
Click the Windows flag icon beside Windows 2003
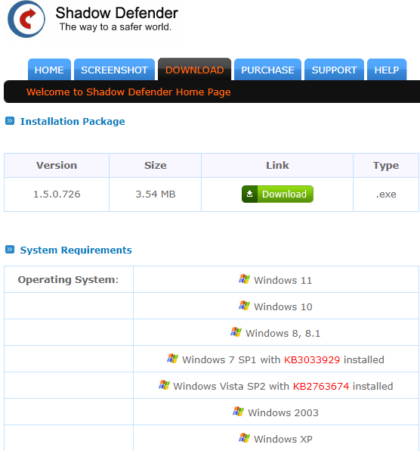click(x=238, y=412)
